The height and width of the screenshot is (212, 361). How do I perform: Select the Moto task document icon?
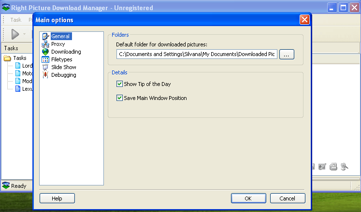(18, 73)
